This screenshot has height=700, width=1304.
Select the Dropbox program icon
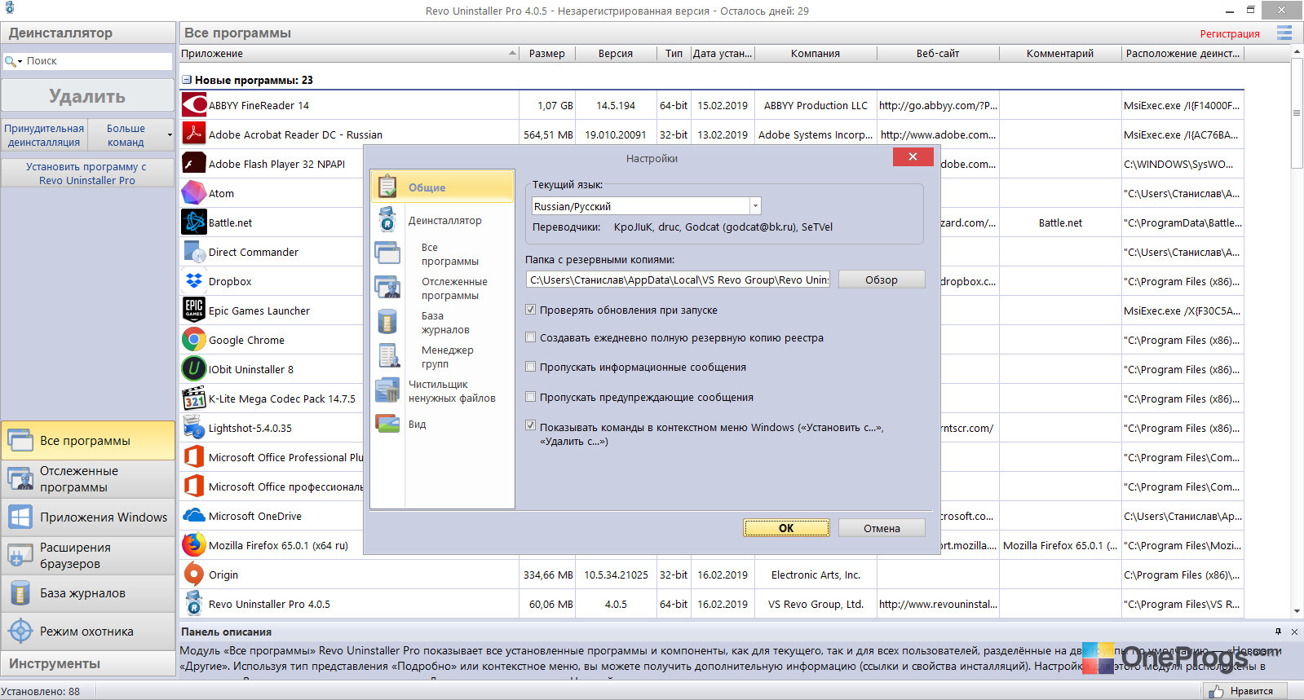click(x=194, y=281)
